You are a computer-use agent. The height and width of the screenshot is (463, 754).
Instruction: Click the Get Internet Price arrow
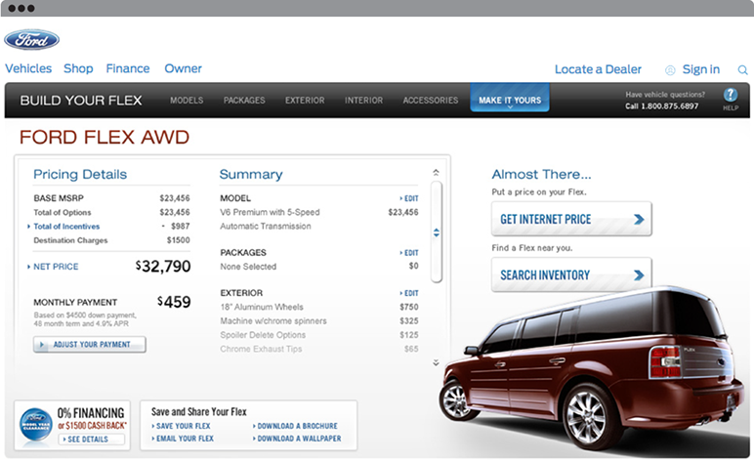point(638,220)
